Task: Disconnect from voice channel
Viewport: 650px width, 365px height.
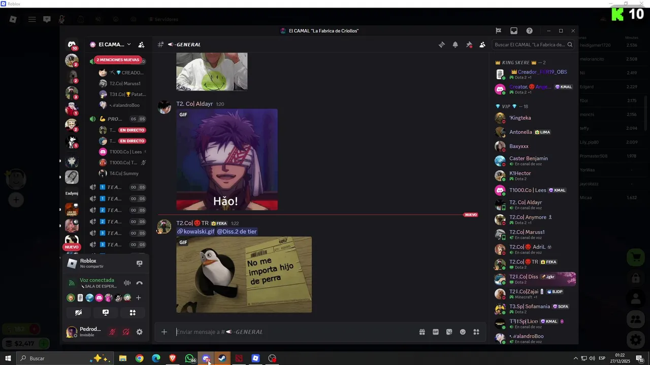Action: (139, 283)
